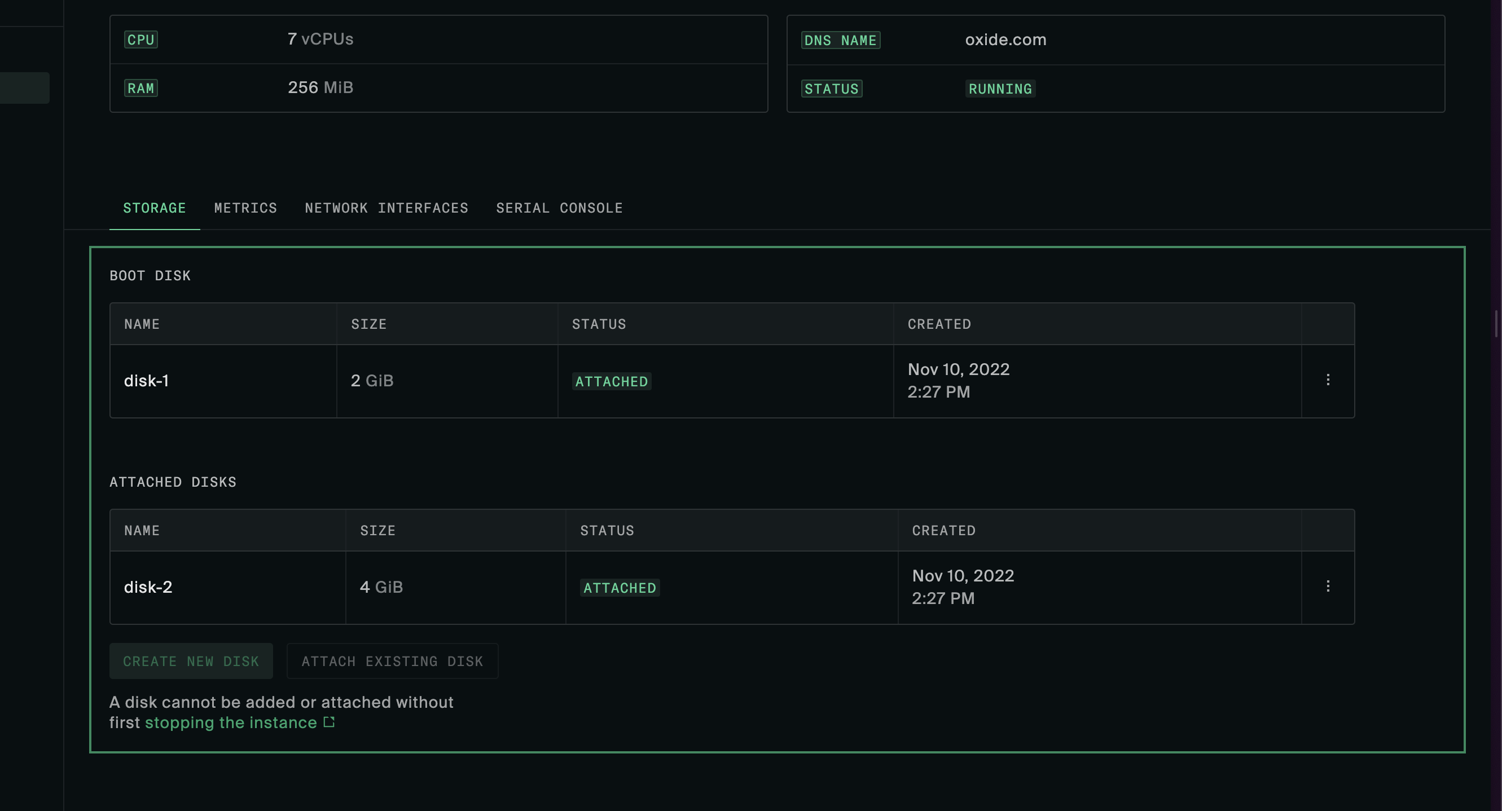This screenshot has height=811, width=1502.
Task: Open the Metrics tab
Action: [245, 208]
